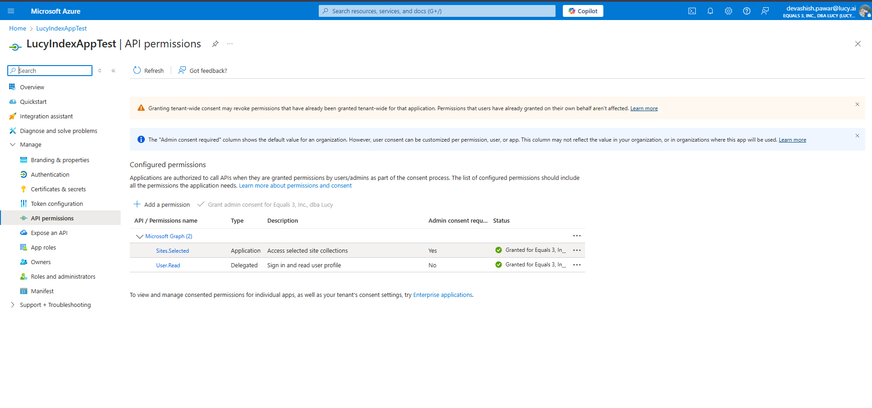The height and width of the screenshot is (408, 872).
Task: Click the feedback icon in top bar
Action: [x=765, y=11]
